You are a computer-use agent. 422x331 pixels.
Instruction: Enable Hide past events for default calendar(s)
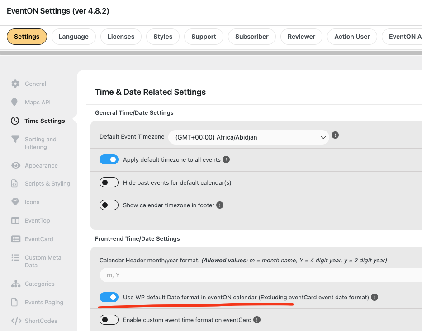point(109,182)
